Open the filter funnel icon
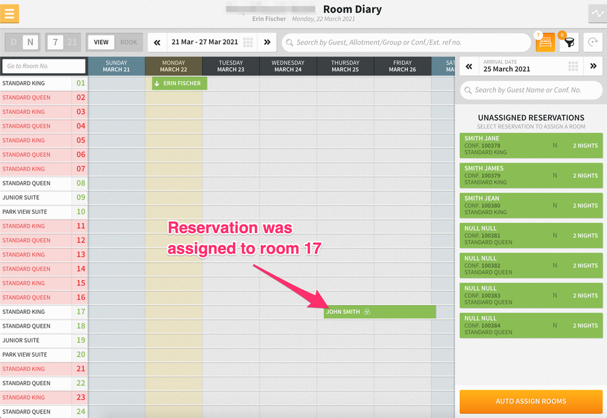The image size is (607, 418). (569, 42)
